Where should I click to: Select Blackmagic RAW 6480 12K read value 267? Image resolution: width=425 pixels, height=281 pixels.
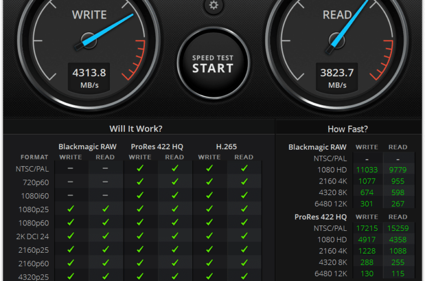pyautogui.click(x=398, y=204)
